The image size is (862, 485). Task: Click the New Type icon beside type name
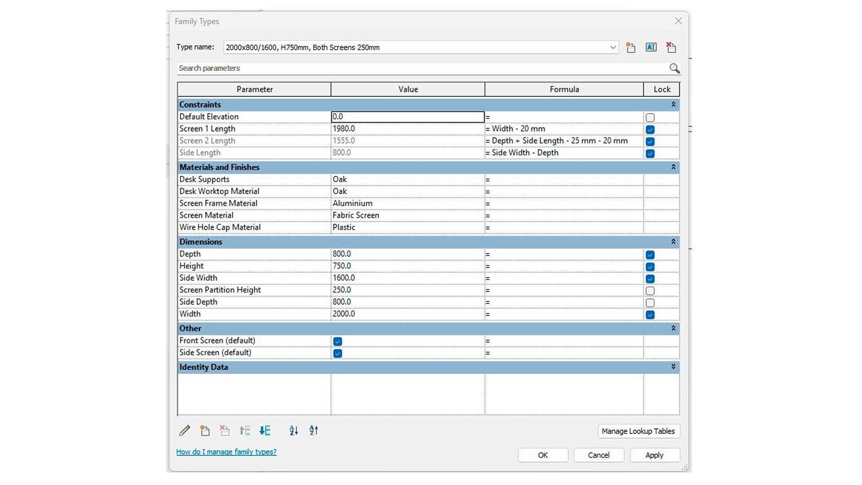pos(631,48)
